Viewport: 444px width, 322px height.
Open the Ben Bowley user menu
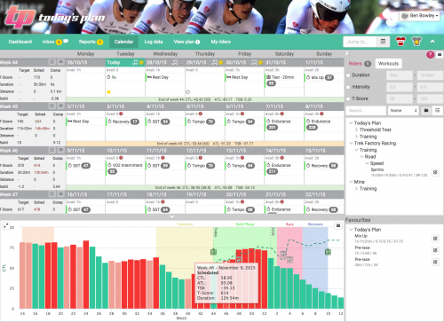click(x=420, y=16)
